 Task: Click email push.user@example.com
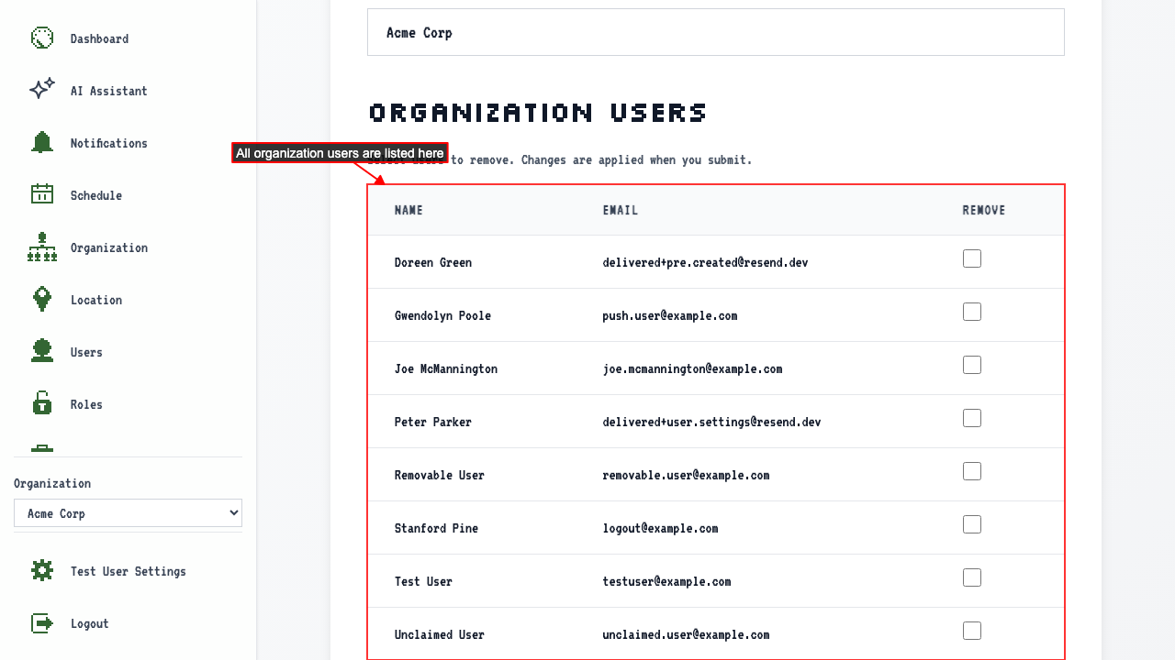(x=670, y=315)
